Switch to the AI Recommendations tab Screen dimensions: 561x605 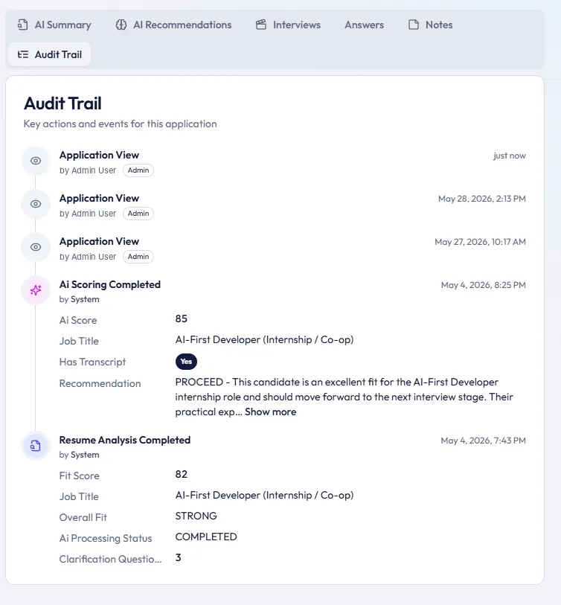point(173,25)
